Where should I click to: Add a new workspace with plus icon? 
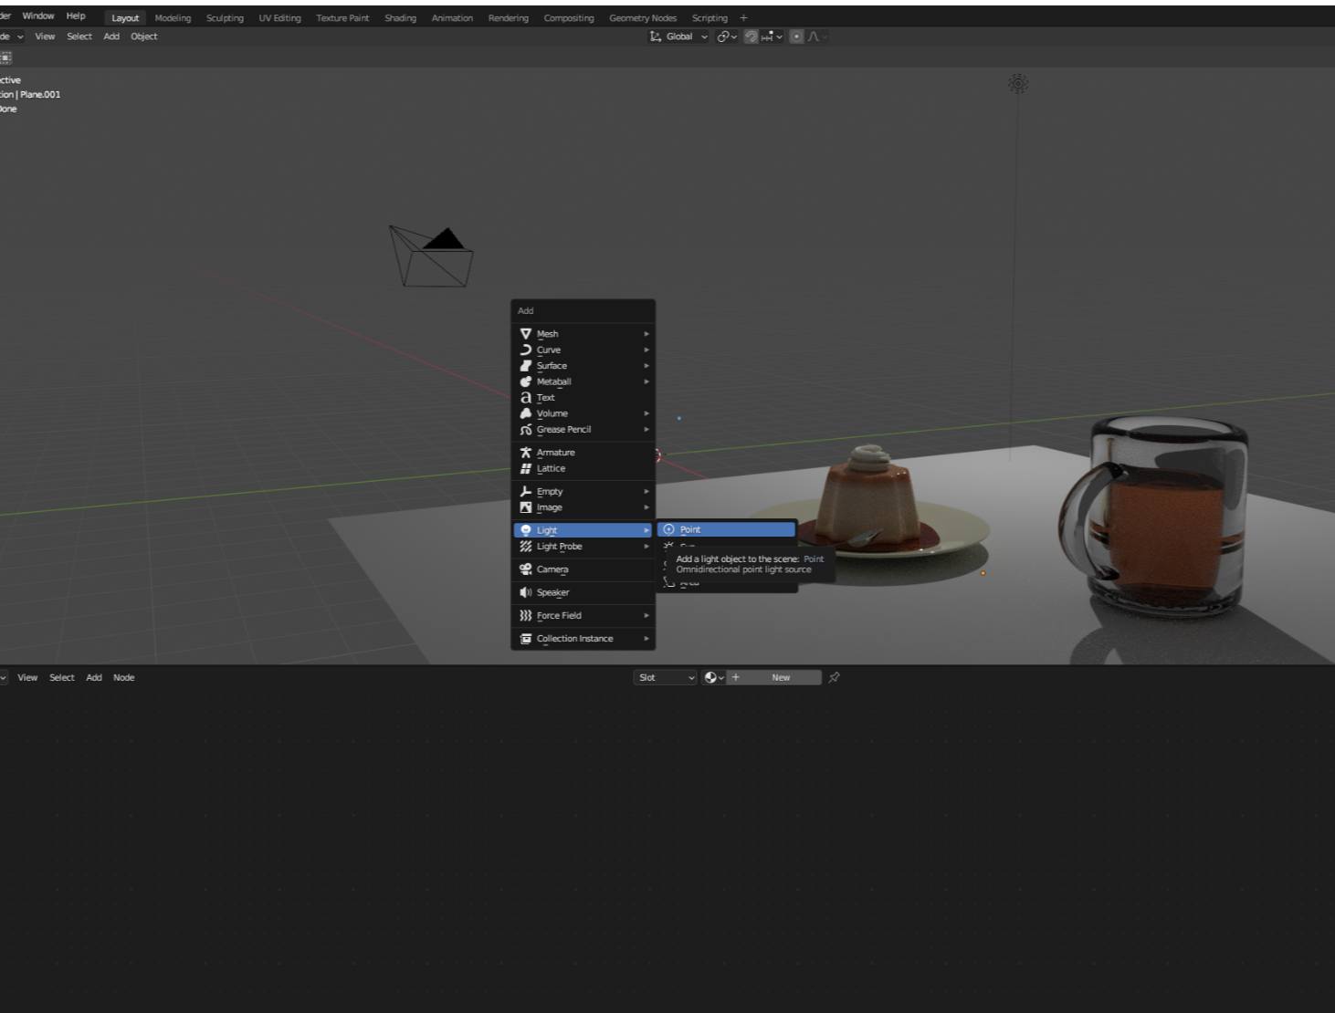pos(743,18)
